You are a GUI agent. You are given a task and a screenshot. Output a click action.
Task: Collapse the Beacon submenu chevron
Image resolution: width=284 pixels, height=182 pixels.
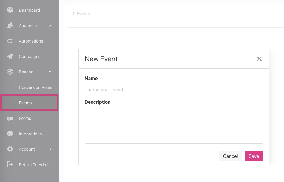tap(50, 72)
